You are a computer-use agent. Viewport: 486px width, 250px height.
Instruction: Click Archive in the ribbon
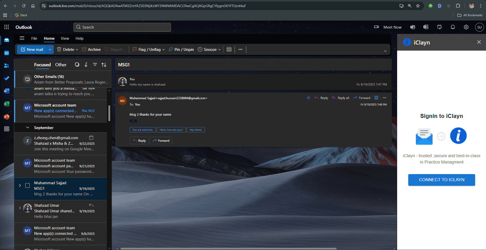[x=91, y=50]
